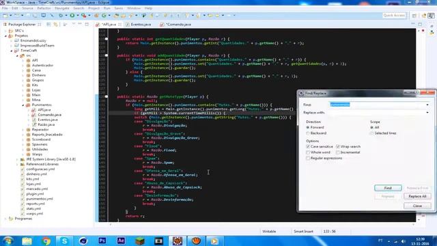The image size is (437, 246).
Task: Click the Quick Access search box
Action: point(394,15)
